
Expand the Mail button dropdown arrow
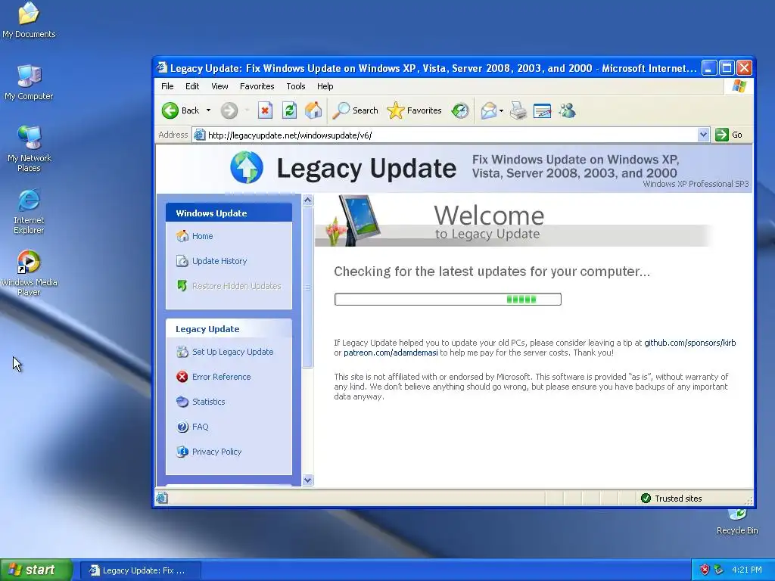pyautogui.click(x=501, y=110)
